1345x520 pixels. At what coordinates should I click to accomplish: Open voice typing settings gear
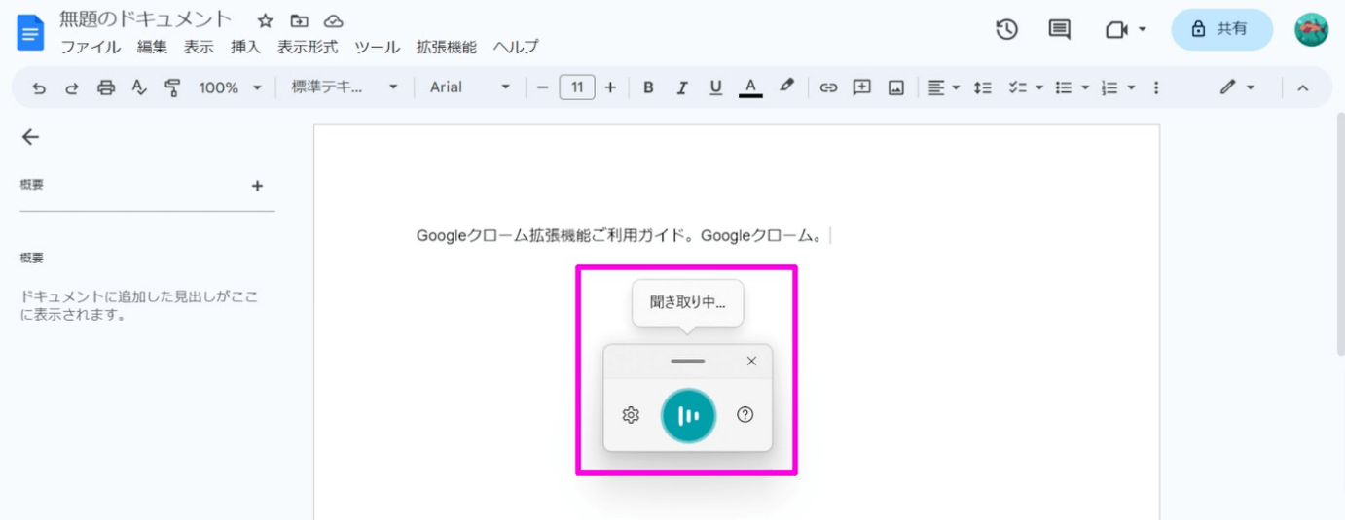(x=631, y=415)
